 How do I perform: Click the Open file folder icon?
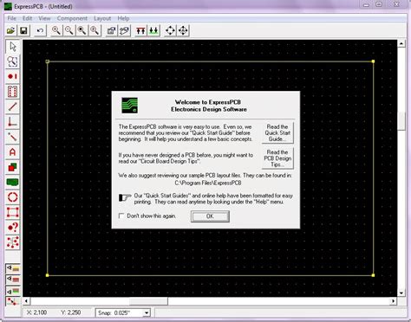tap(11, 30)
